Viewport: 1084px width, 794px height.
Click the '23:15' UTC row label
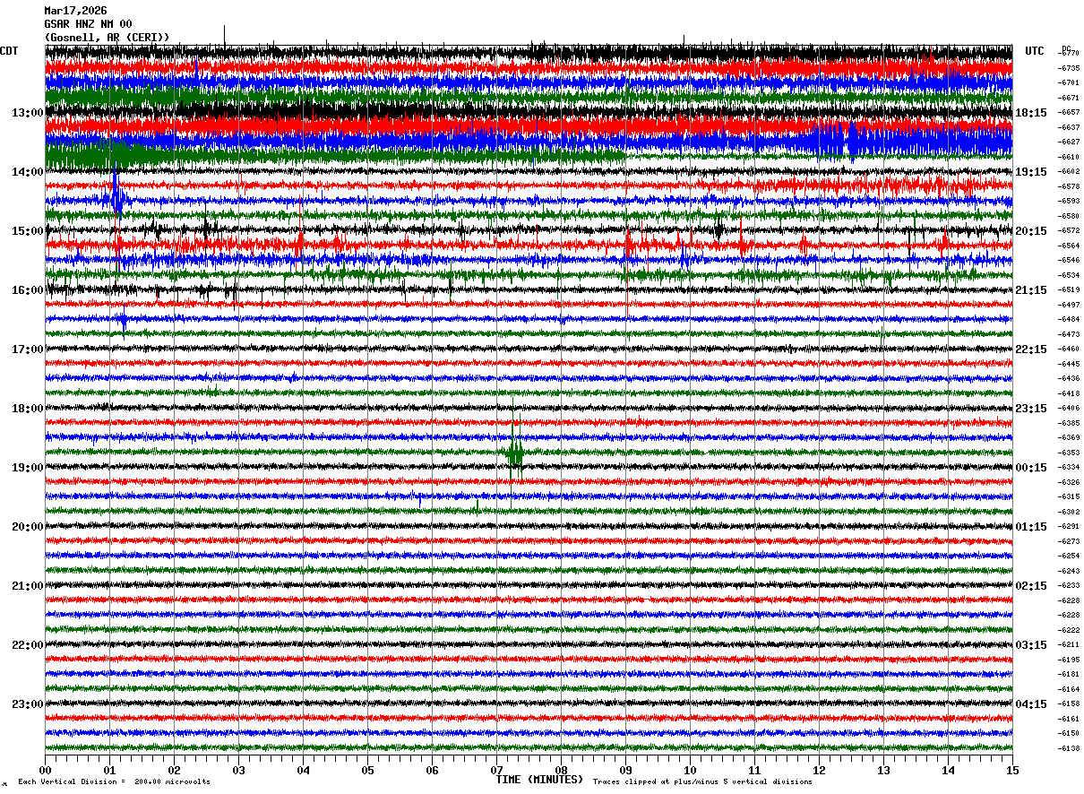coord(1031,409)
